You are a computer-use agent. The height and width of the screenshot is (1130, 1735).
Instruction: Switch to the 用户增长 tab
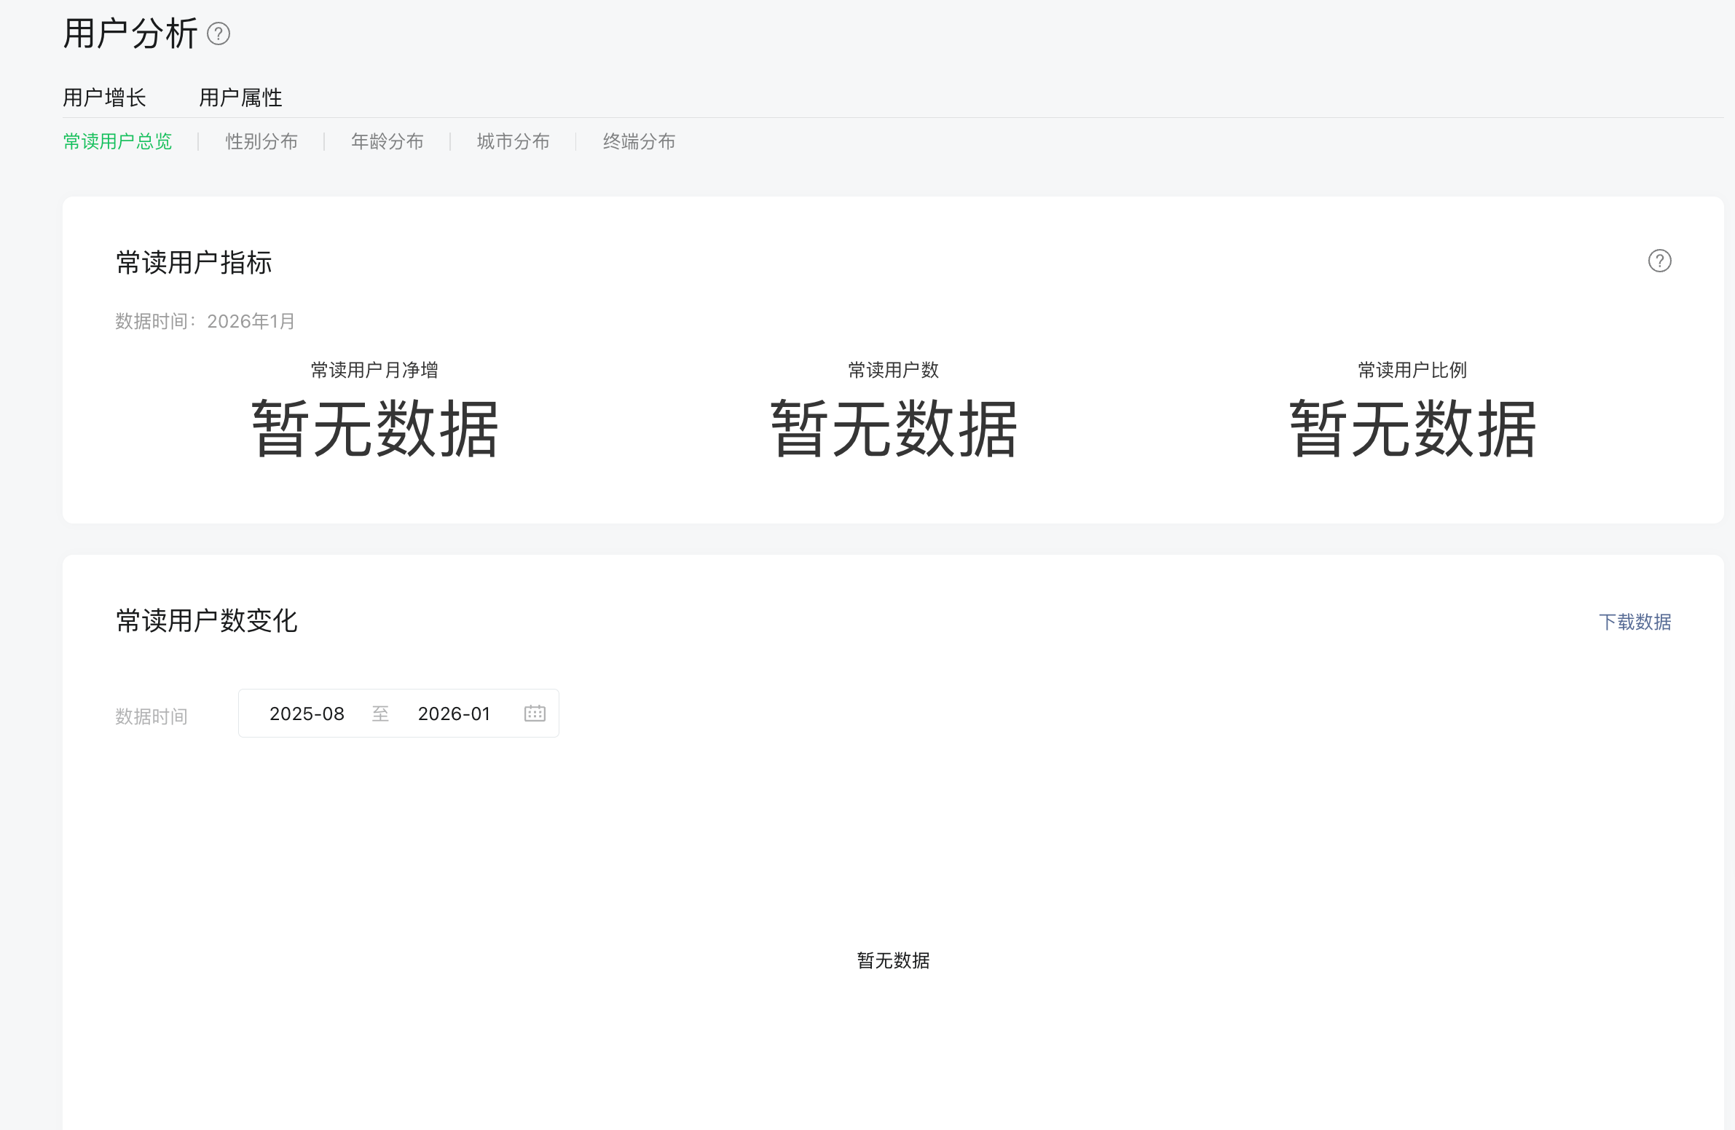pyautogui.click(x=104, y=98)
